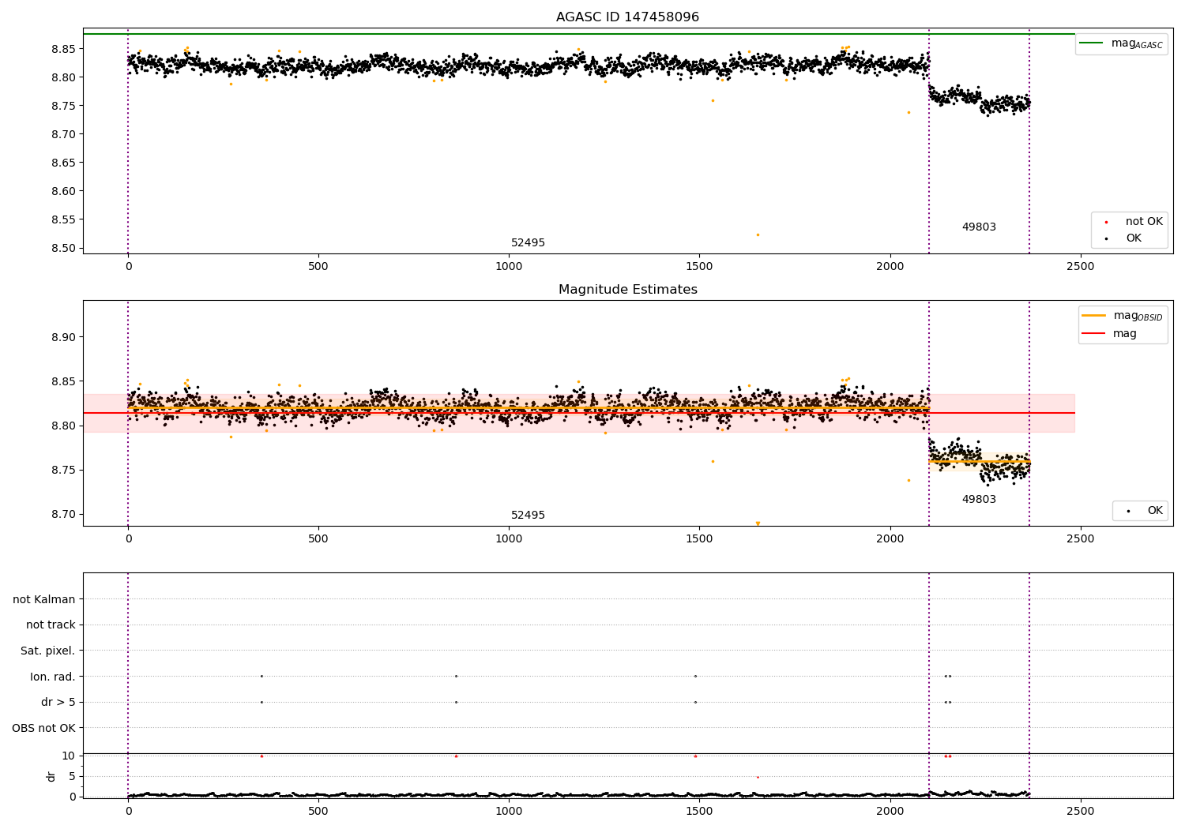Click the orange mag OBSID legend line

click(x=1093, y=316)
